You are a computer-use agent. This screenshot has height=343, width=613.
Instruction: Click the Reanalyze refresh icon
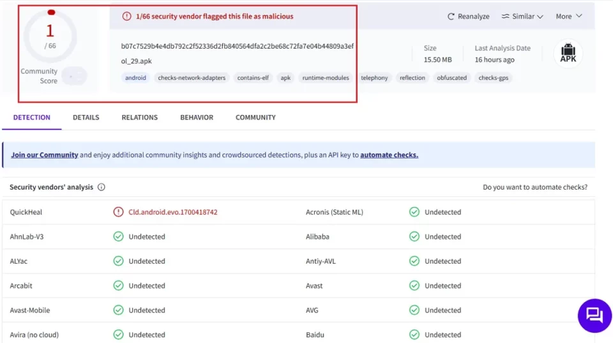coord(451,17)
